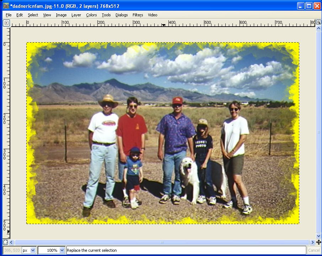Open the View menu

[47, 15]
